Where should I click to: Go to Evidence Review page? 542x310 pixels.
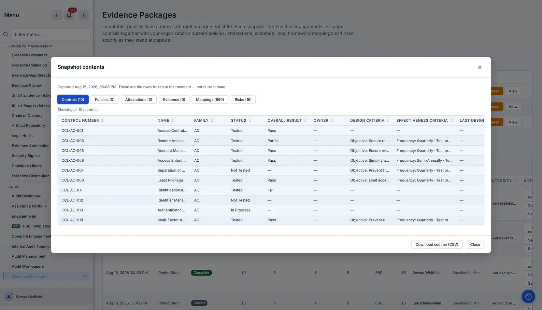click(27, 86)
